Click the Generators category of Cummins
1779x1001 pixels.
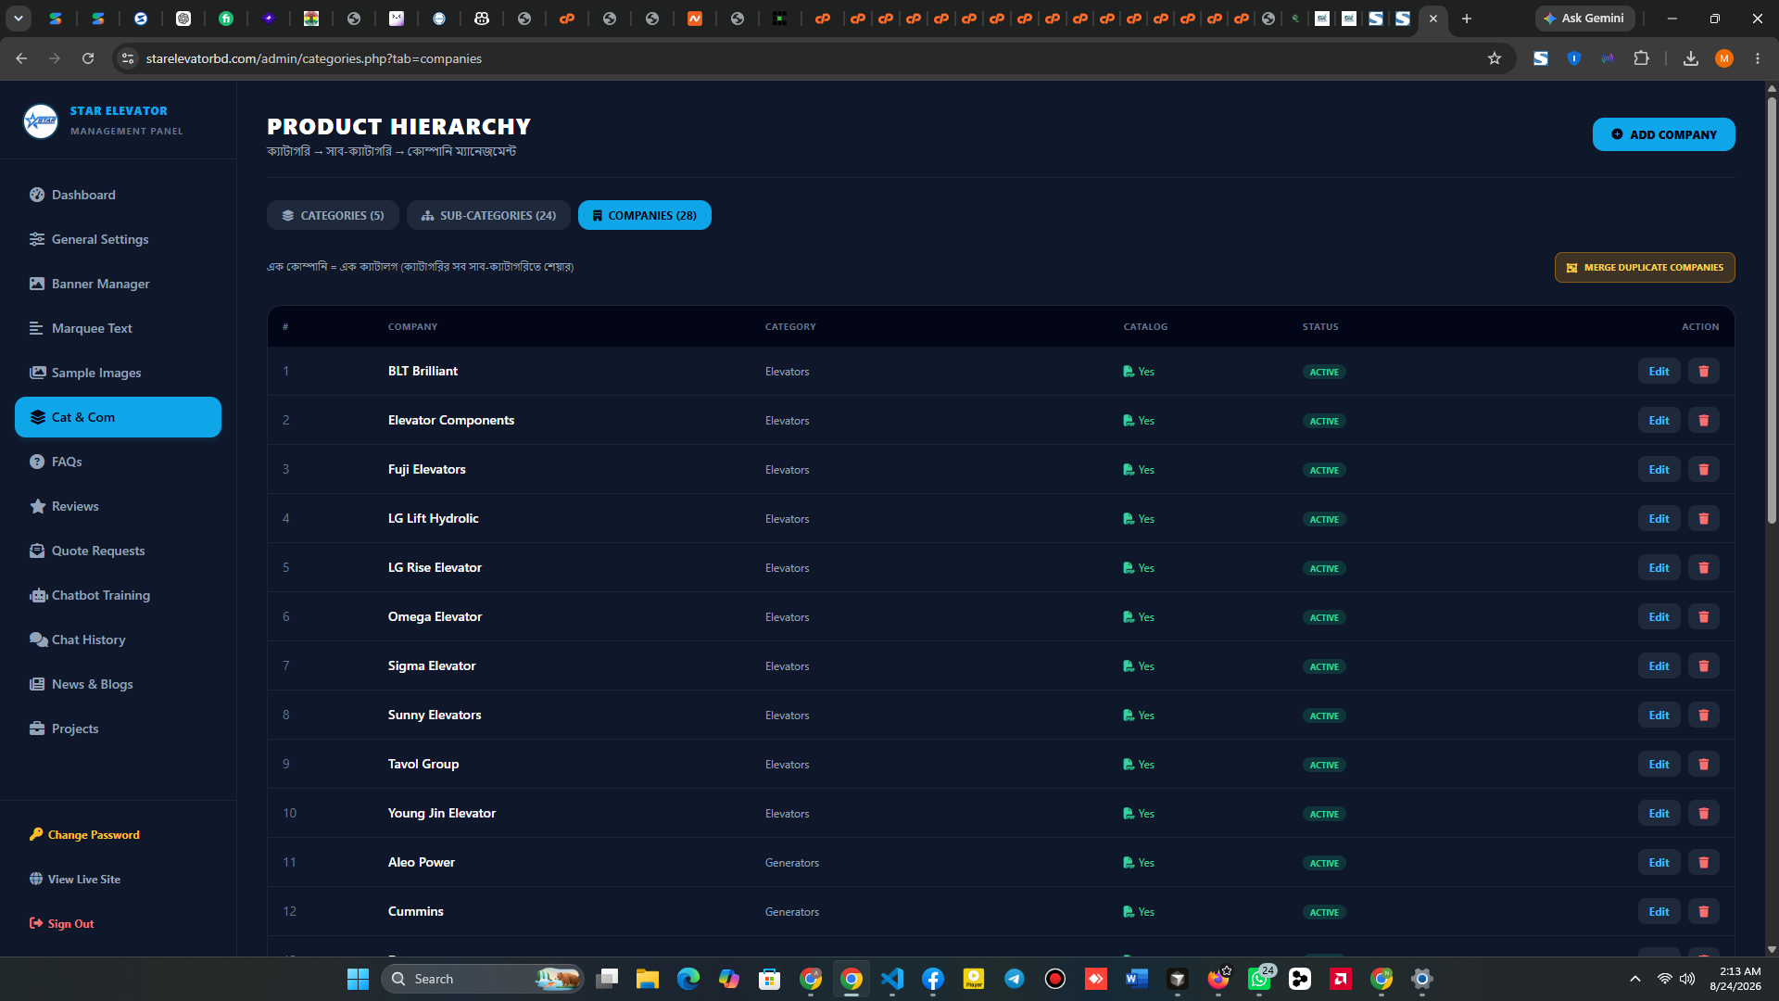click(791, 912)
